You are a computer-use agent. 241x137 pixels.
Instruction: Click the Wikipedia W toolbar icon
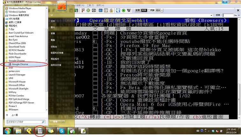(x=129, y=11)
